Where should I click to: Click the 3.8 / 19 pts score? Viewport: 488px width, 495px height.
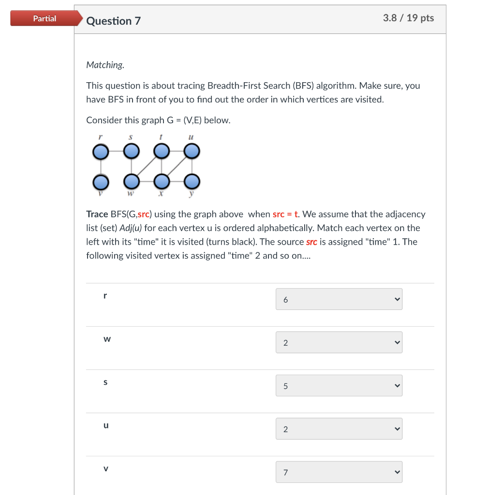point(409,18)
